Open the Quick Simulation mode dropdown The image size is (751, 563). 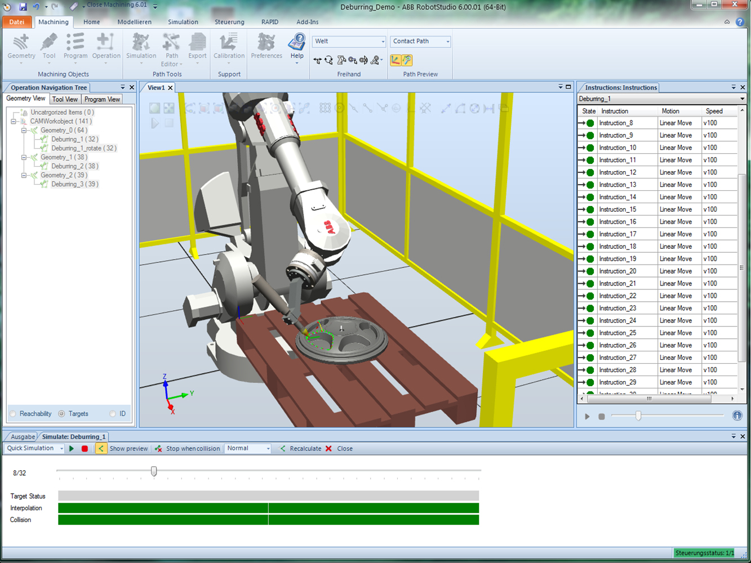coord(34,449)
